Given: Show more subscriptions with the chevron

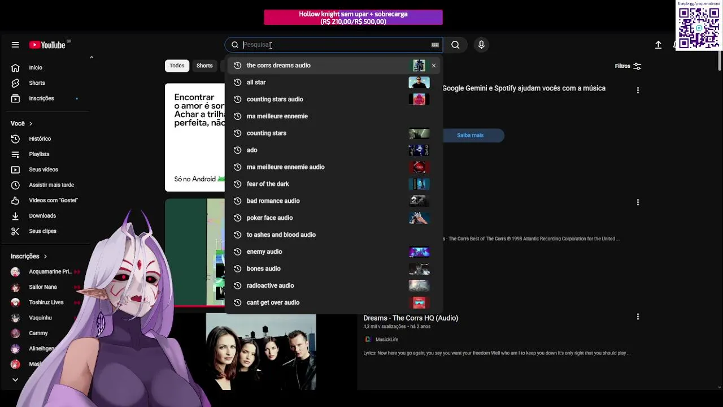Looking at the screenshot, I should [15, 380].
